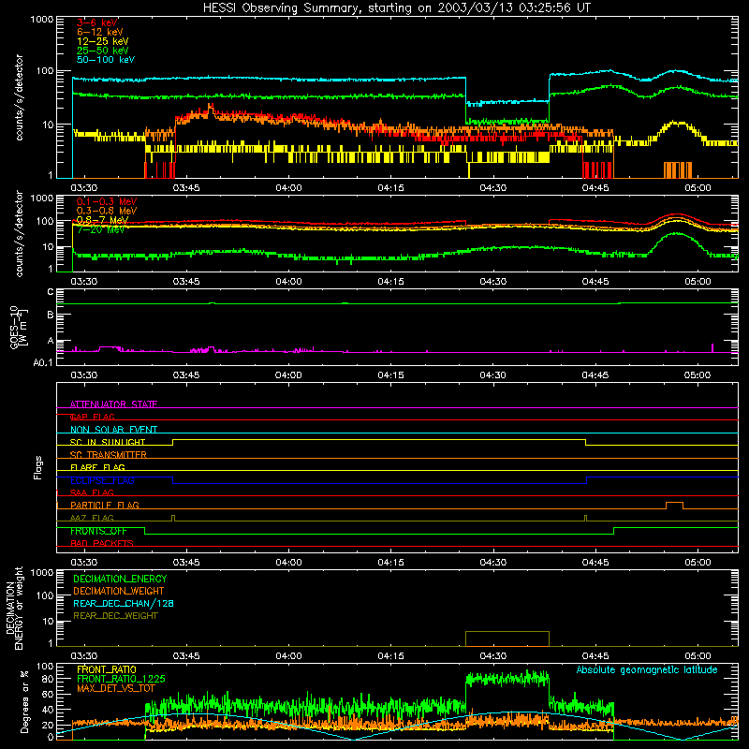
Task: Click the B tick label on GOES axis
Action: (51, 315)
